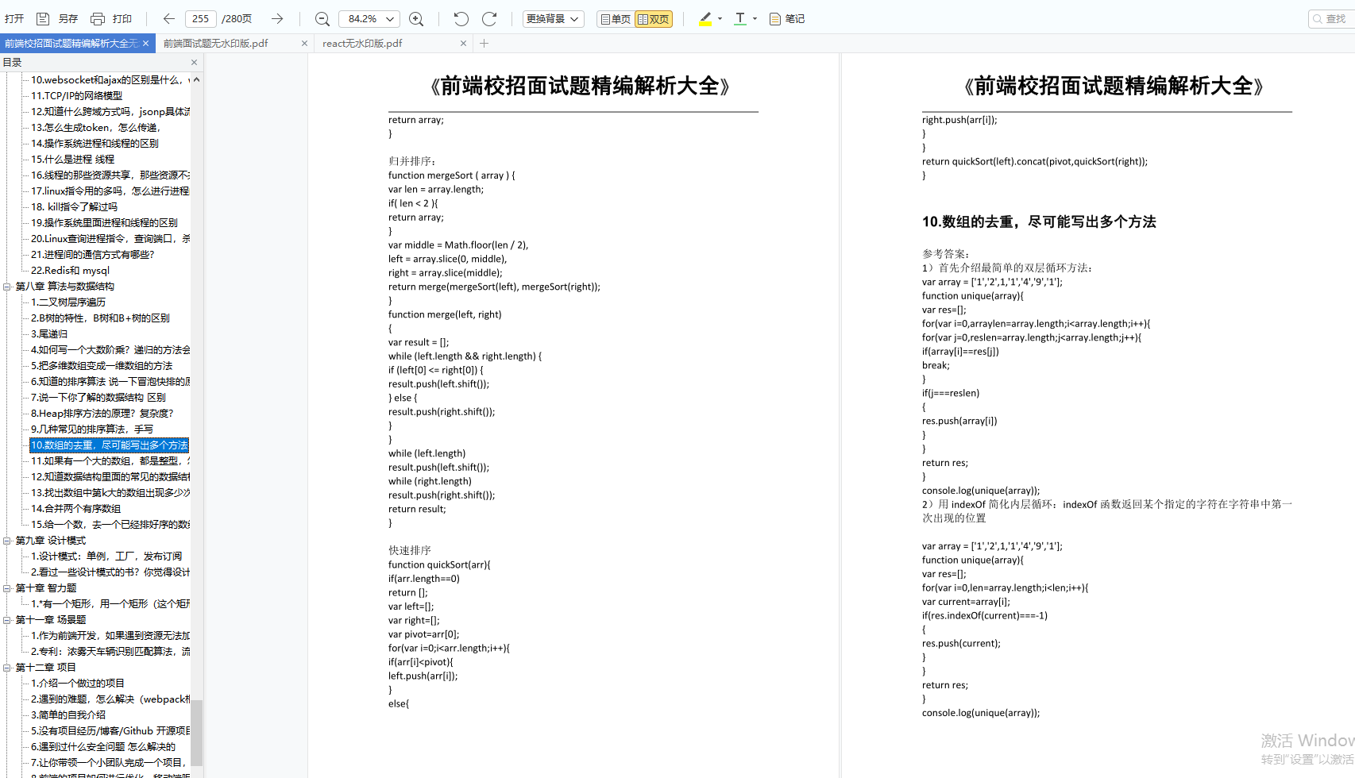1355x778 pixels.
Task: Close the 前端面试题无水印版.pdf tab
Action: 304,43
